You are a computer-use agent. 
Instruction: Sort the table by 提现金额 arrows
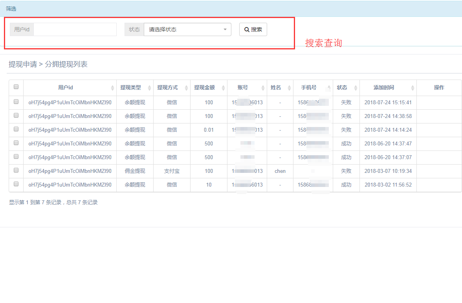coord(224,88)
